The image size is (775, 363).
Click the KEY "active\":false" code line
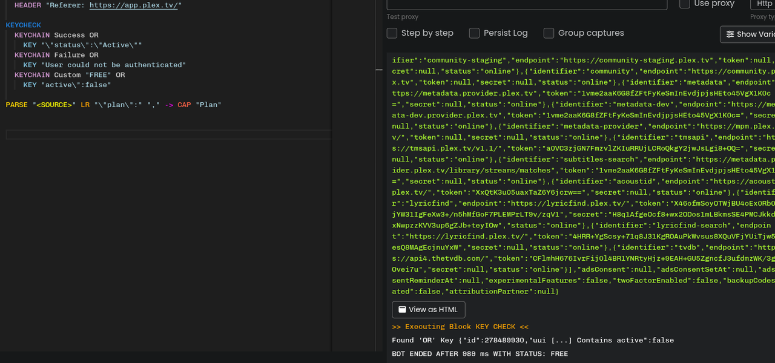point(67,85)
